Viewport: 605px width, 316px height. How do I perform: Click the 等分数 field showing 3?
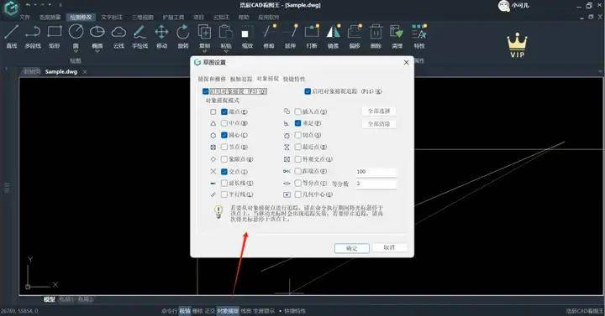click(x=376, y=184)
